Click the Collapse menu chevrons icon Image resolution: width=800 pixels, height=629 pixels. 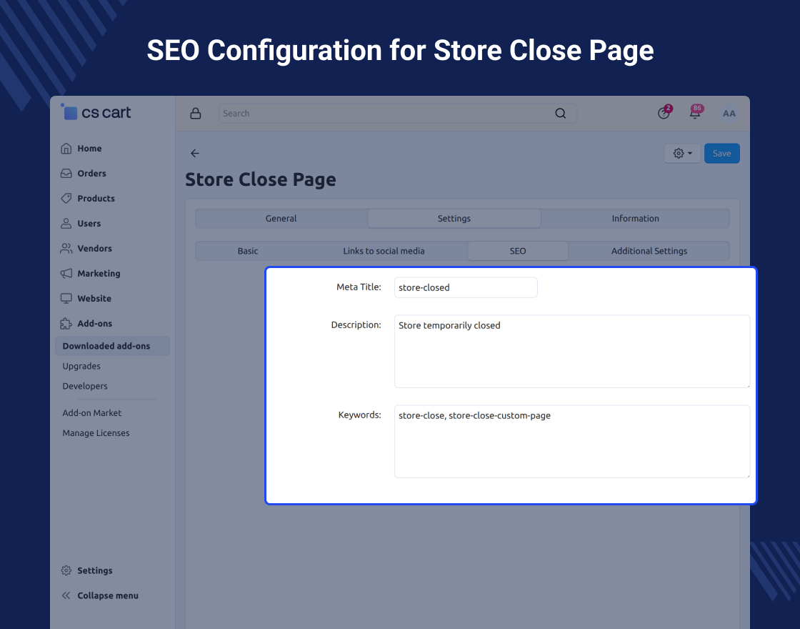(66, 596)
